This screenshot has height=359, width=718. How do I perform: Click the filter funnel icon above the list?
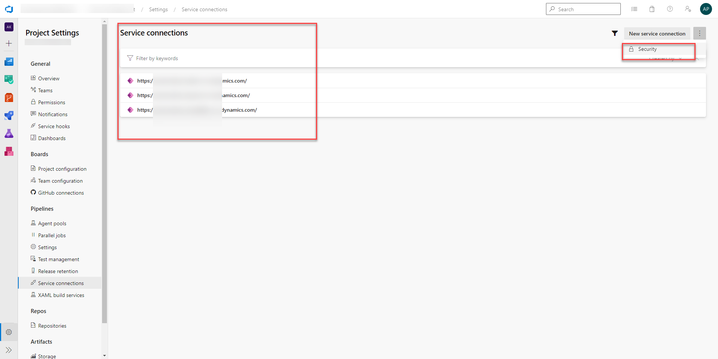[x=614, y=33]
